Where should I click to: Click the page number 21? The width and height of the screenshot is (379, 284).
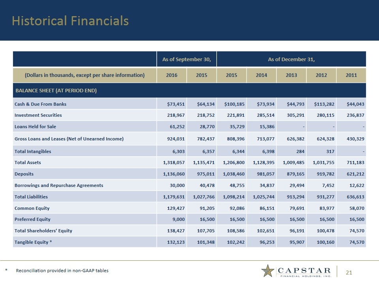(349, 272)
